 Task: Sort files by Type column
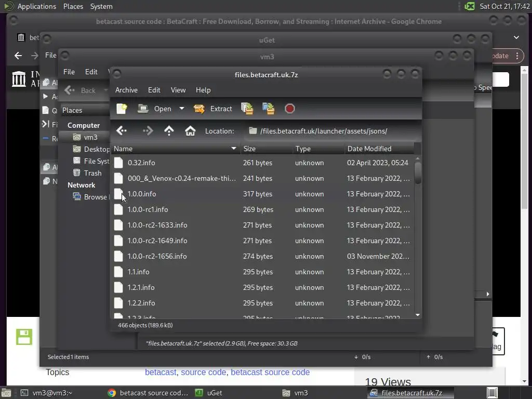click(318, 149)
